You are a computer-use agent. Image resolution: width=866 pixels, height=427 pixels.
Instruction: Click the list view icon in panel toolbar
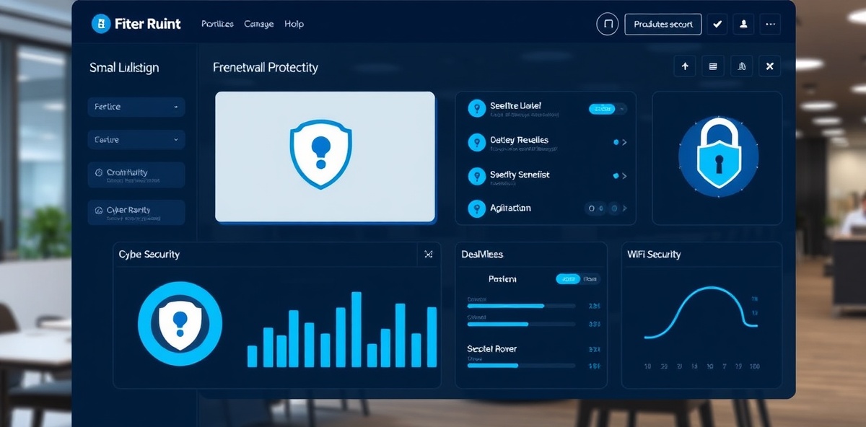pos(713,66)
